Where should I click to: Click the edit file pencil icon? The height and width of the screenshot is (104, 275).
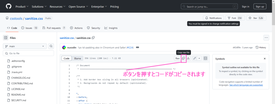tap(194, 58)
